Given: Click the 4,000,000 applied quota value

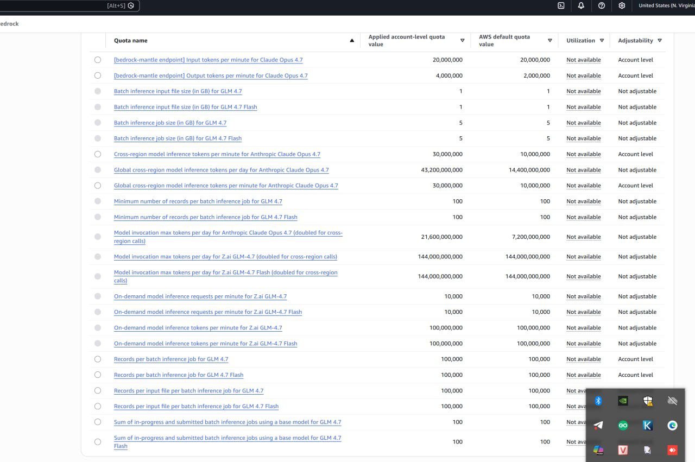Looking at the screenshot, I should (x=449, y=75).
